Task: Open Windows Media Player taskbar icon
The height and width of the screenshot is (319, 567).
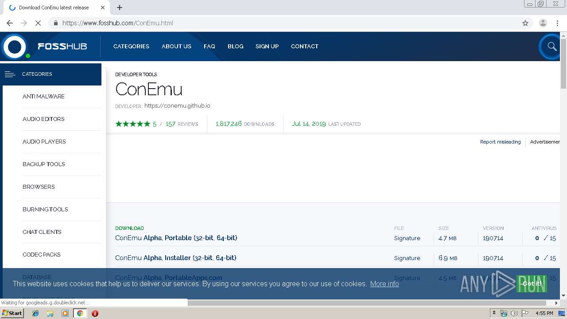Action: [x=65, y=313]
